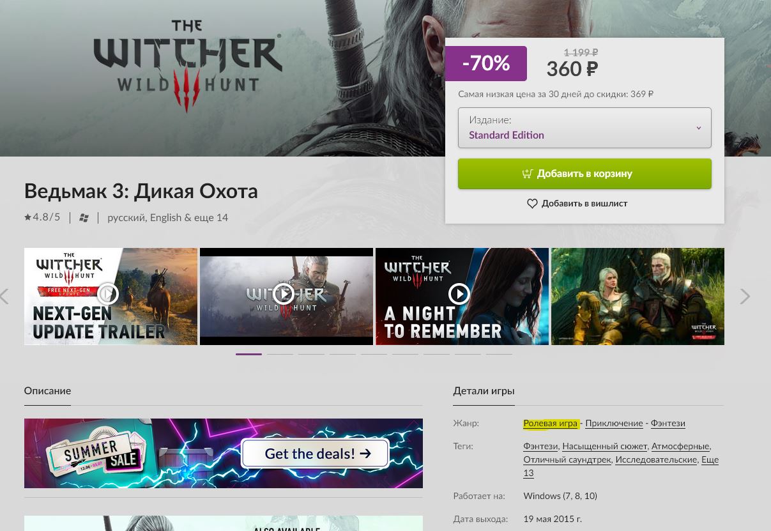The image size is (771, 531).
Task: Click the Windows platform icon near rating
Action: click(84, 218)
